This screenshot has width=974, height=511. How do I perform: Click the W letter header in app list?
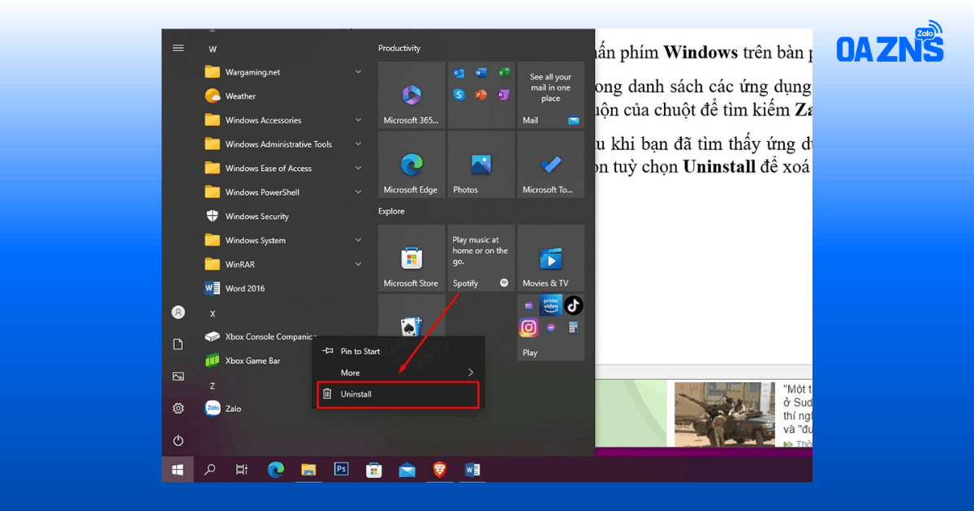(213, 49)
